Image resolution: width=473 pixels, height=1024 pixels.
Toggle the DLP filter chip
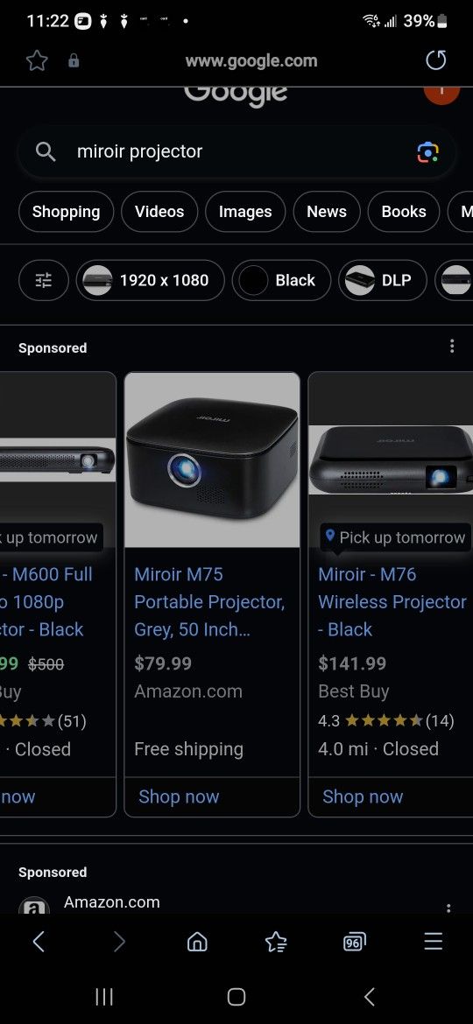[x=382, y=280]
